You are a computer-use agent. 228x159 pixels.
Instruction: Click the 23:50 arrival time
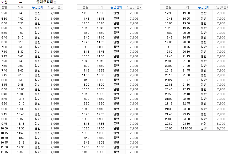coord(186,124)
